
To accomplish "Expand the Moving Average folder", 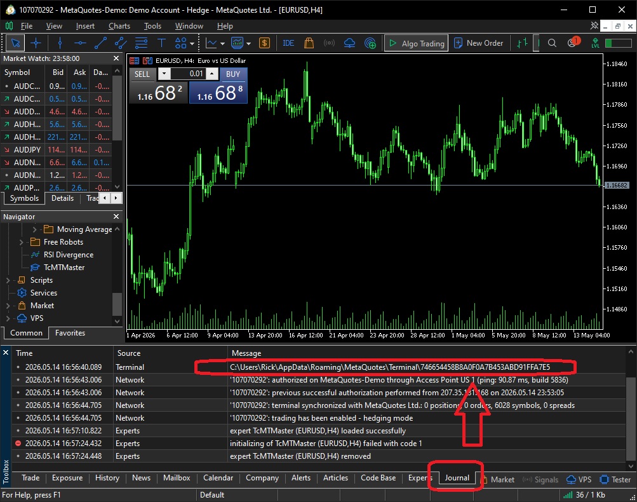I will pyautogui.click(x=34, y=229).
